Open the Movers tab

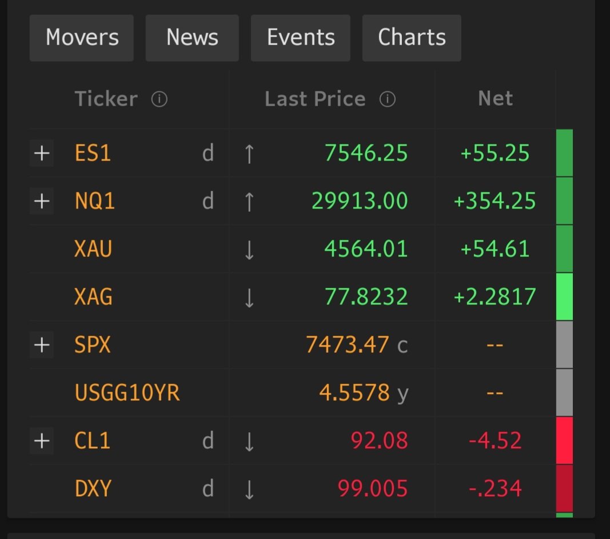(82, 38)
